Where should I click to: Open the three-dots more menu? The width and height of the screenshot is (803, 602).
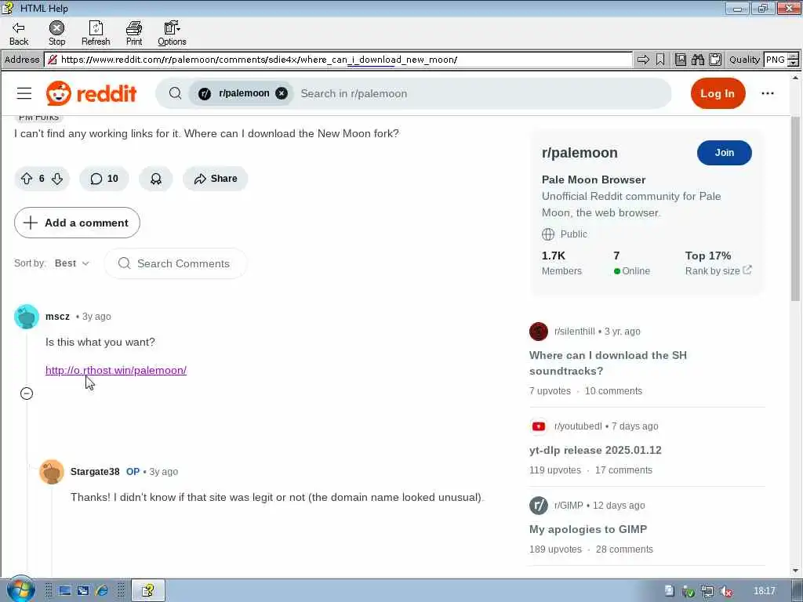pos(767,93)
